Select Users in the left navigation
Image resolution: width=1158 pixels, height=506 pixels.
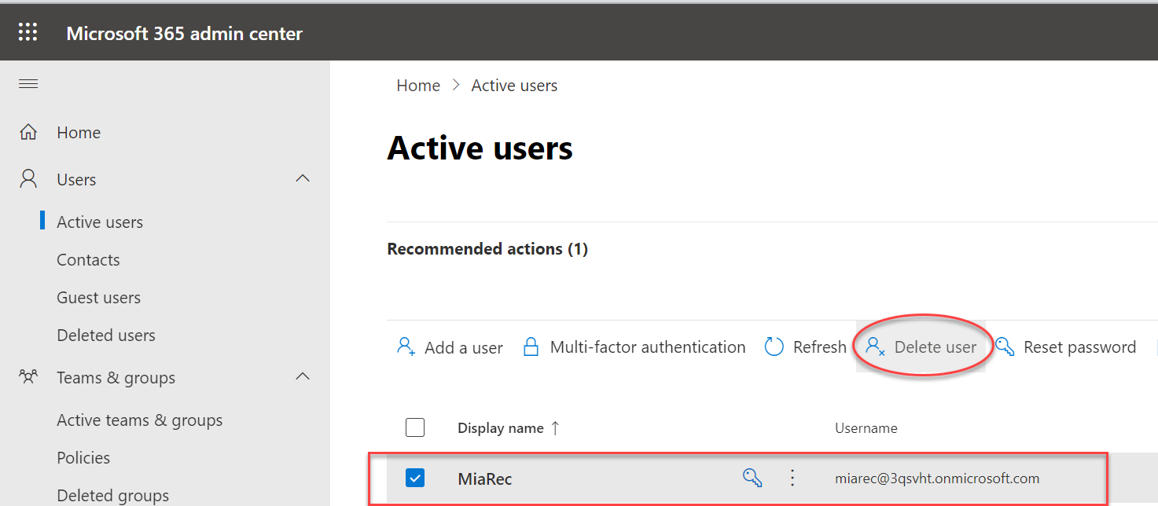[x=76, y=180]
